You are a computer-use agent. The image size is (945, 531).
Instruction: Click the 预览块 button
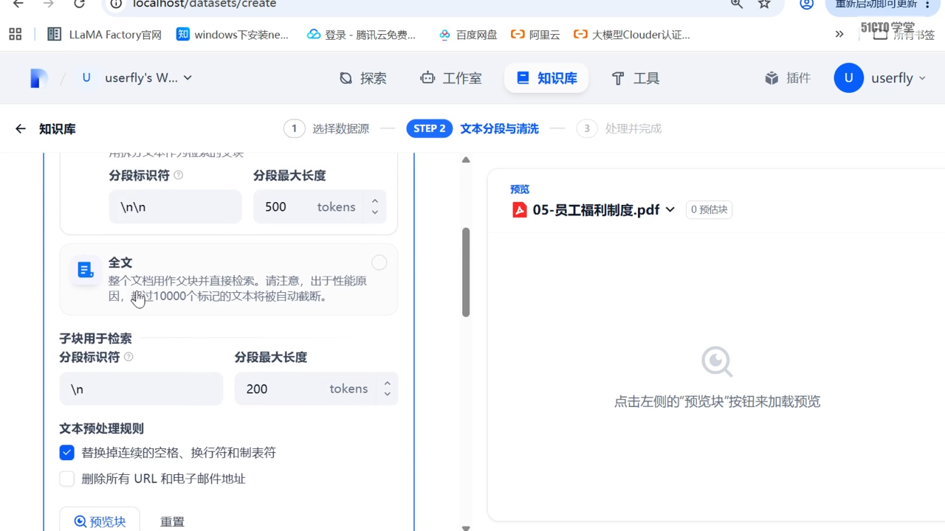[x=100, y=521]
